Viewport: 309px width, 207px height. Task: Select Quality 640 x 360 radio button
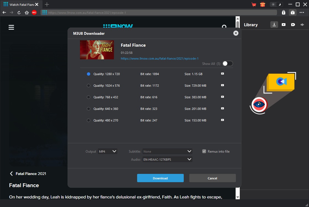point(89,109)
